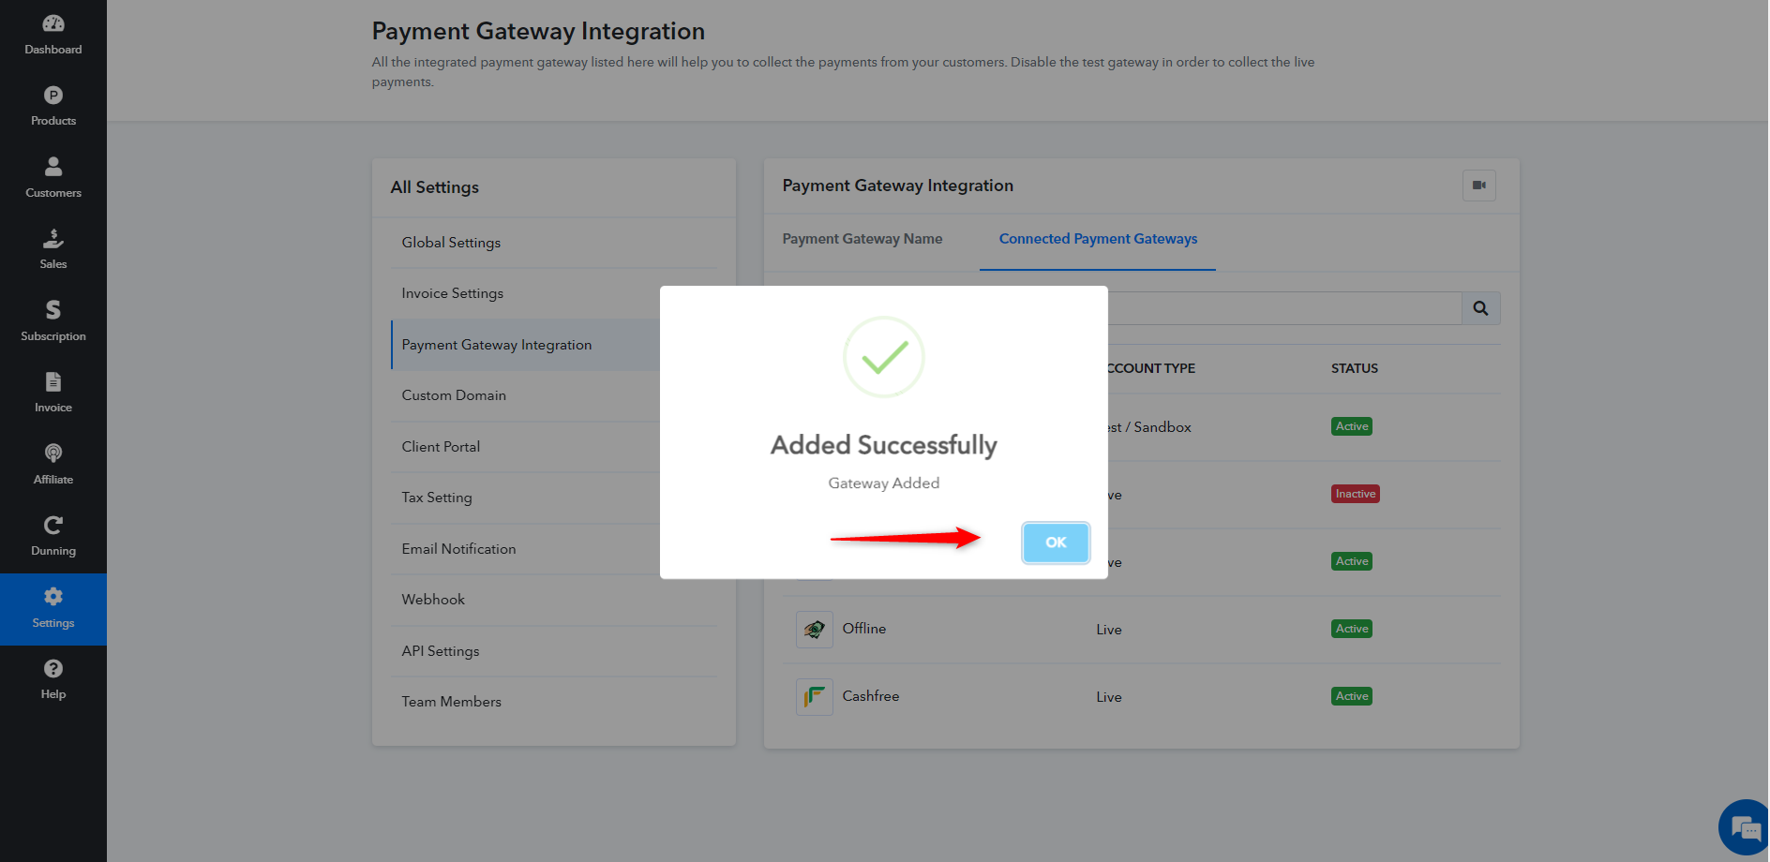
Task: Click the Cashfree gateway logo
Action: tap(815, 696)
